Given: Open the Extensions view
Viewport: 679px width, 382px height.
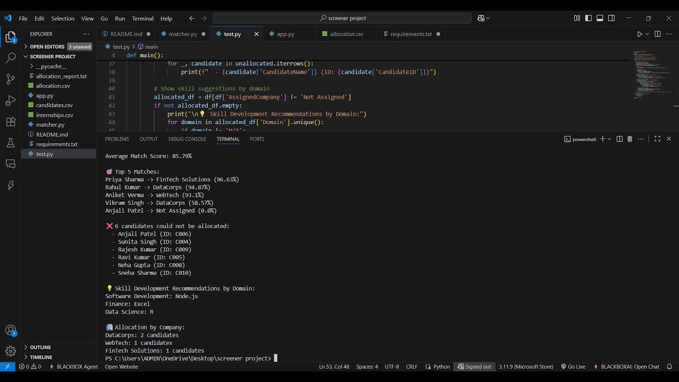Looking at the screenshot, I should point(11,121).
